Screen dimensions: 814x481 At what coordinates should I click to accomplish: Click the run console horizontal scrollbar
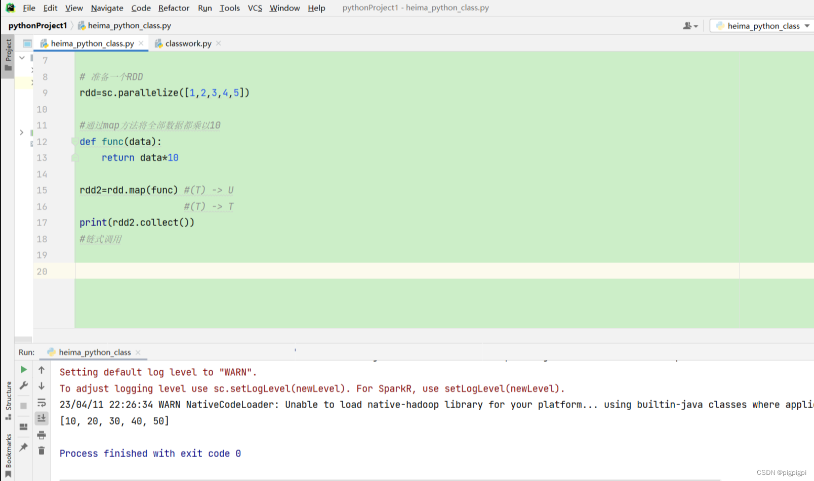[x=390, y=479]
